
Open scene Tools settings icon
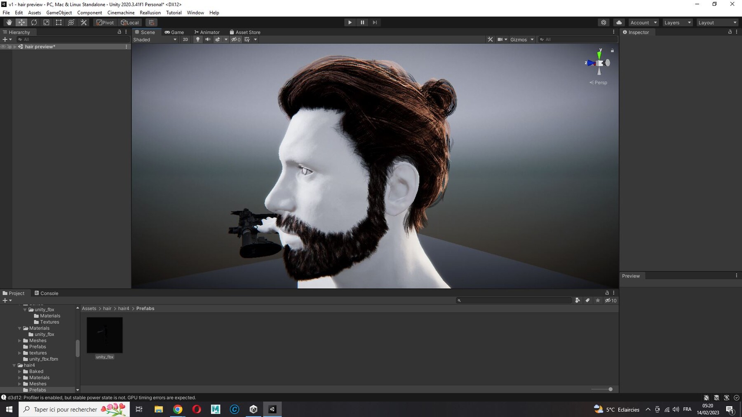click(490, 40)
